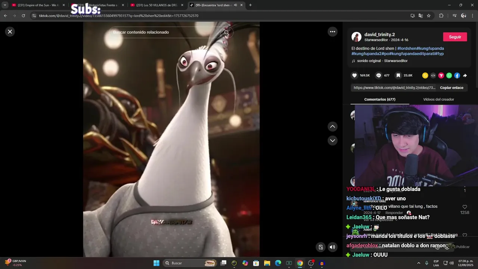The width and height of the screenshot is (478, 269).
Task: Mute the TikTok tab audio icon
Action: [235, 5]
